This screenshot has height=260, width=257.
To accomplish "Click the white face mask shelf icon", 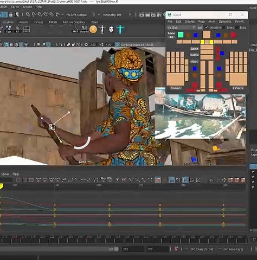I will pyautogui.click(x=111, y=29).
